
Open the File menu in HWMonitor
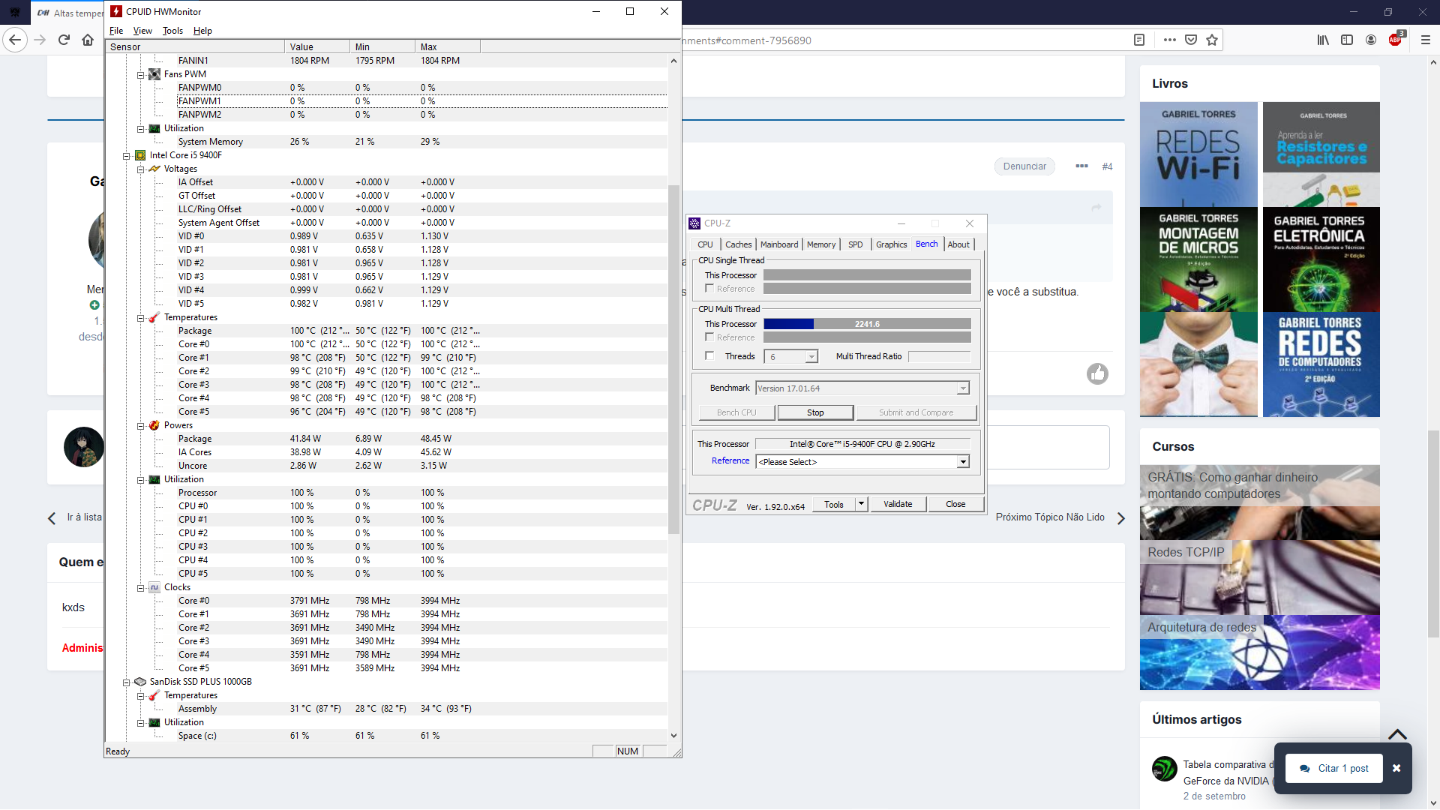coord(116,31)
